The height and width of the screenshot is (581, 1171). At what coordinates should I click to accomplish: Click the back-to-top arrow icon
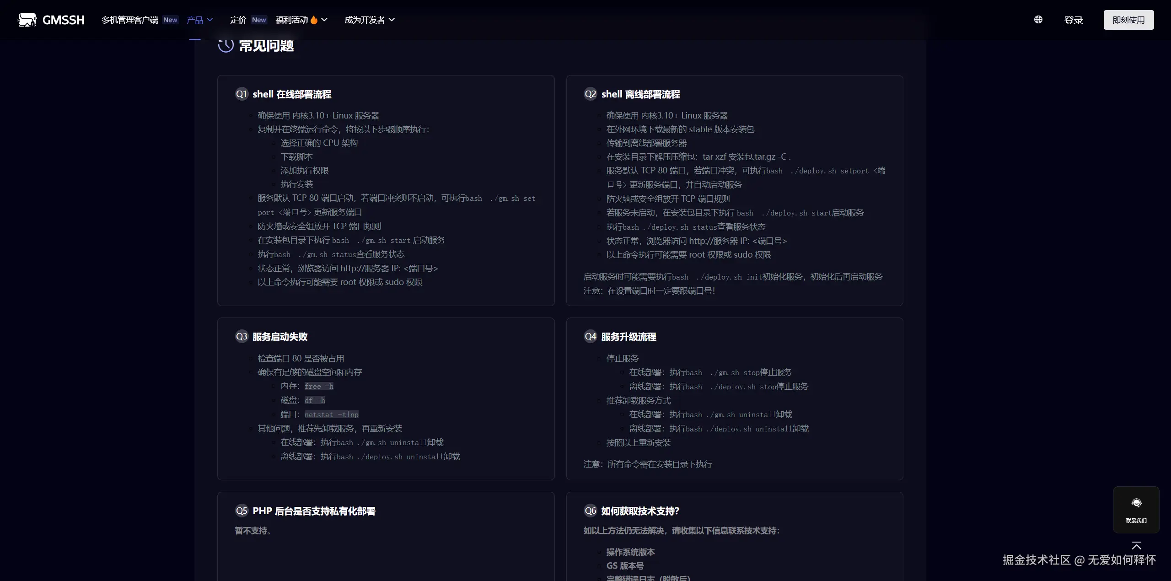click(1136, 545)
